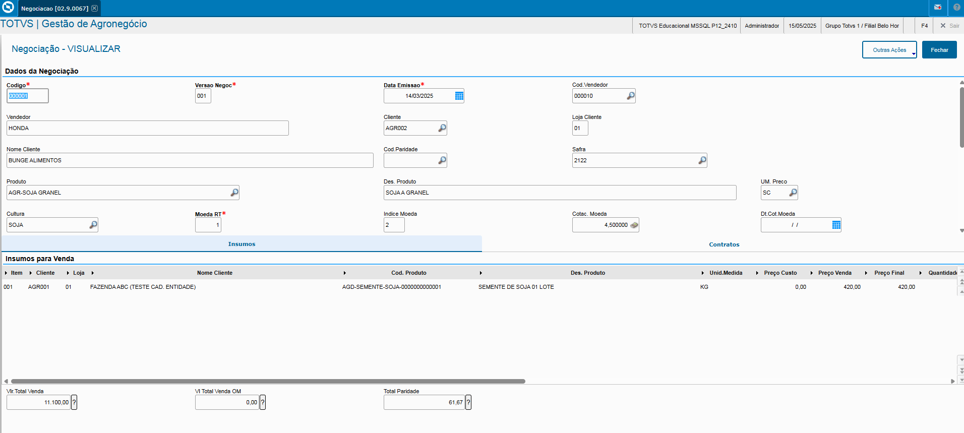Select the Preço Custo value '0,00'
964x433 pixels.
click(x=801, y=287)
